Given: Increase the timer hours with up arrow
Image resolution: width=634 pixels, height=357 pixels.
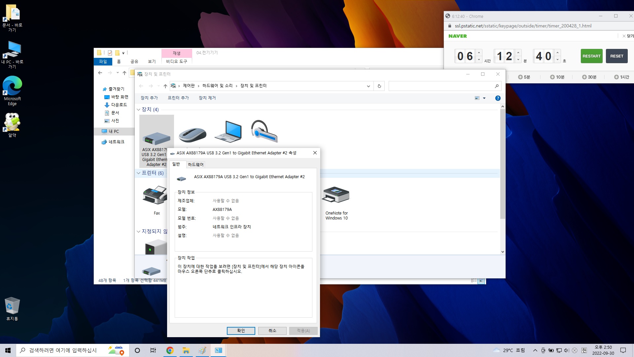Looking at the screenshot, I should click(x=479, y=53).
